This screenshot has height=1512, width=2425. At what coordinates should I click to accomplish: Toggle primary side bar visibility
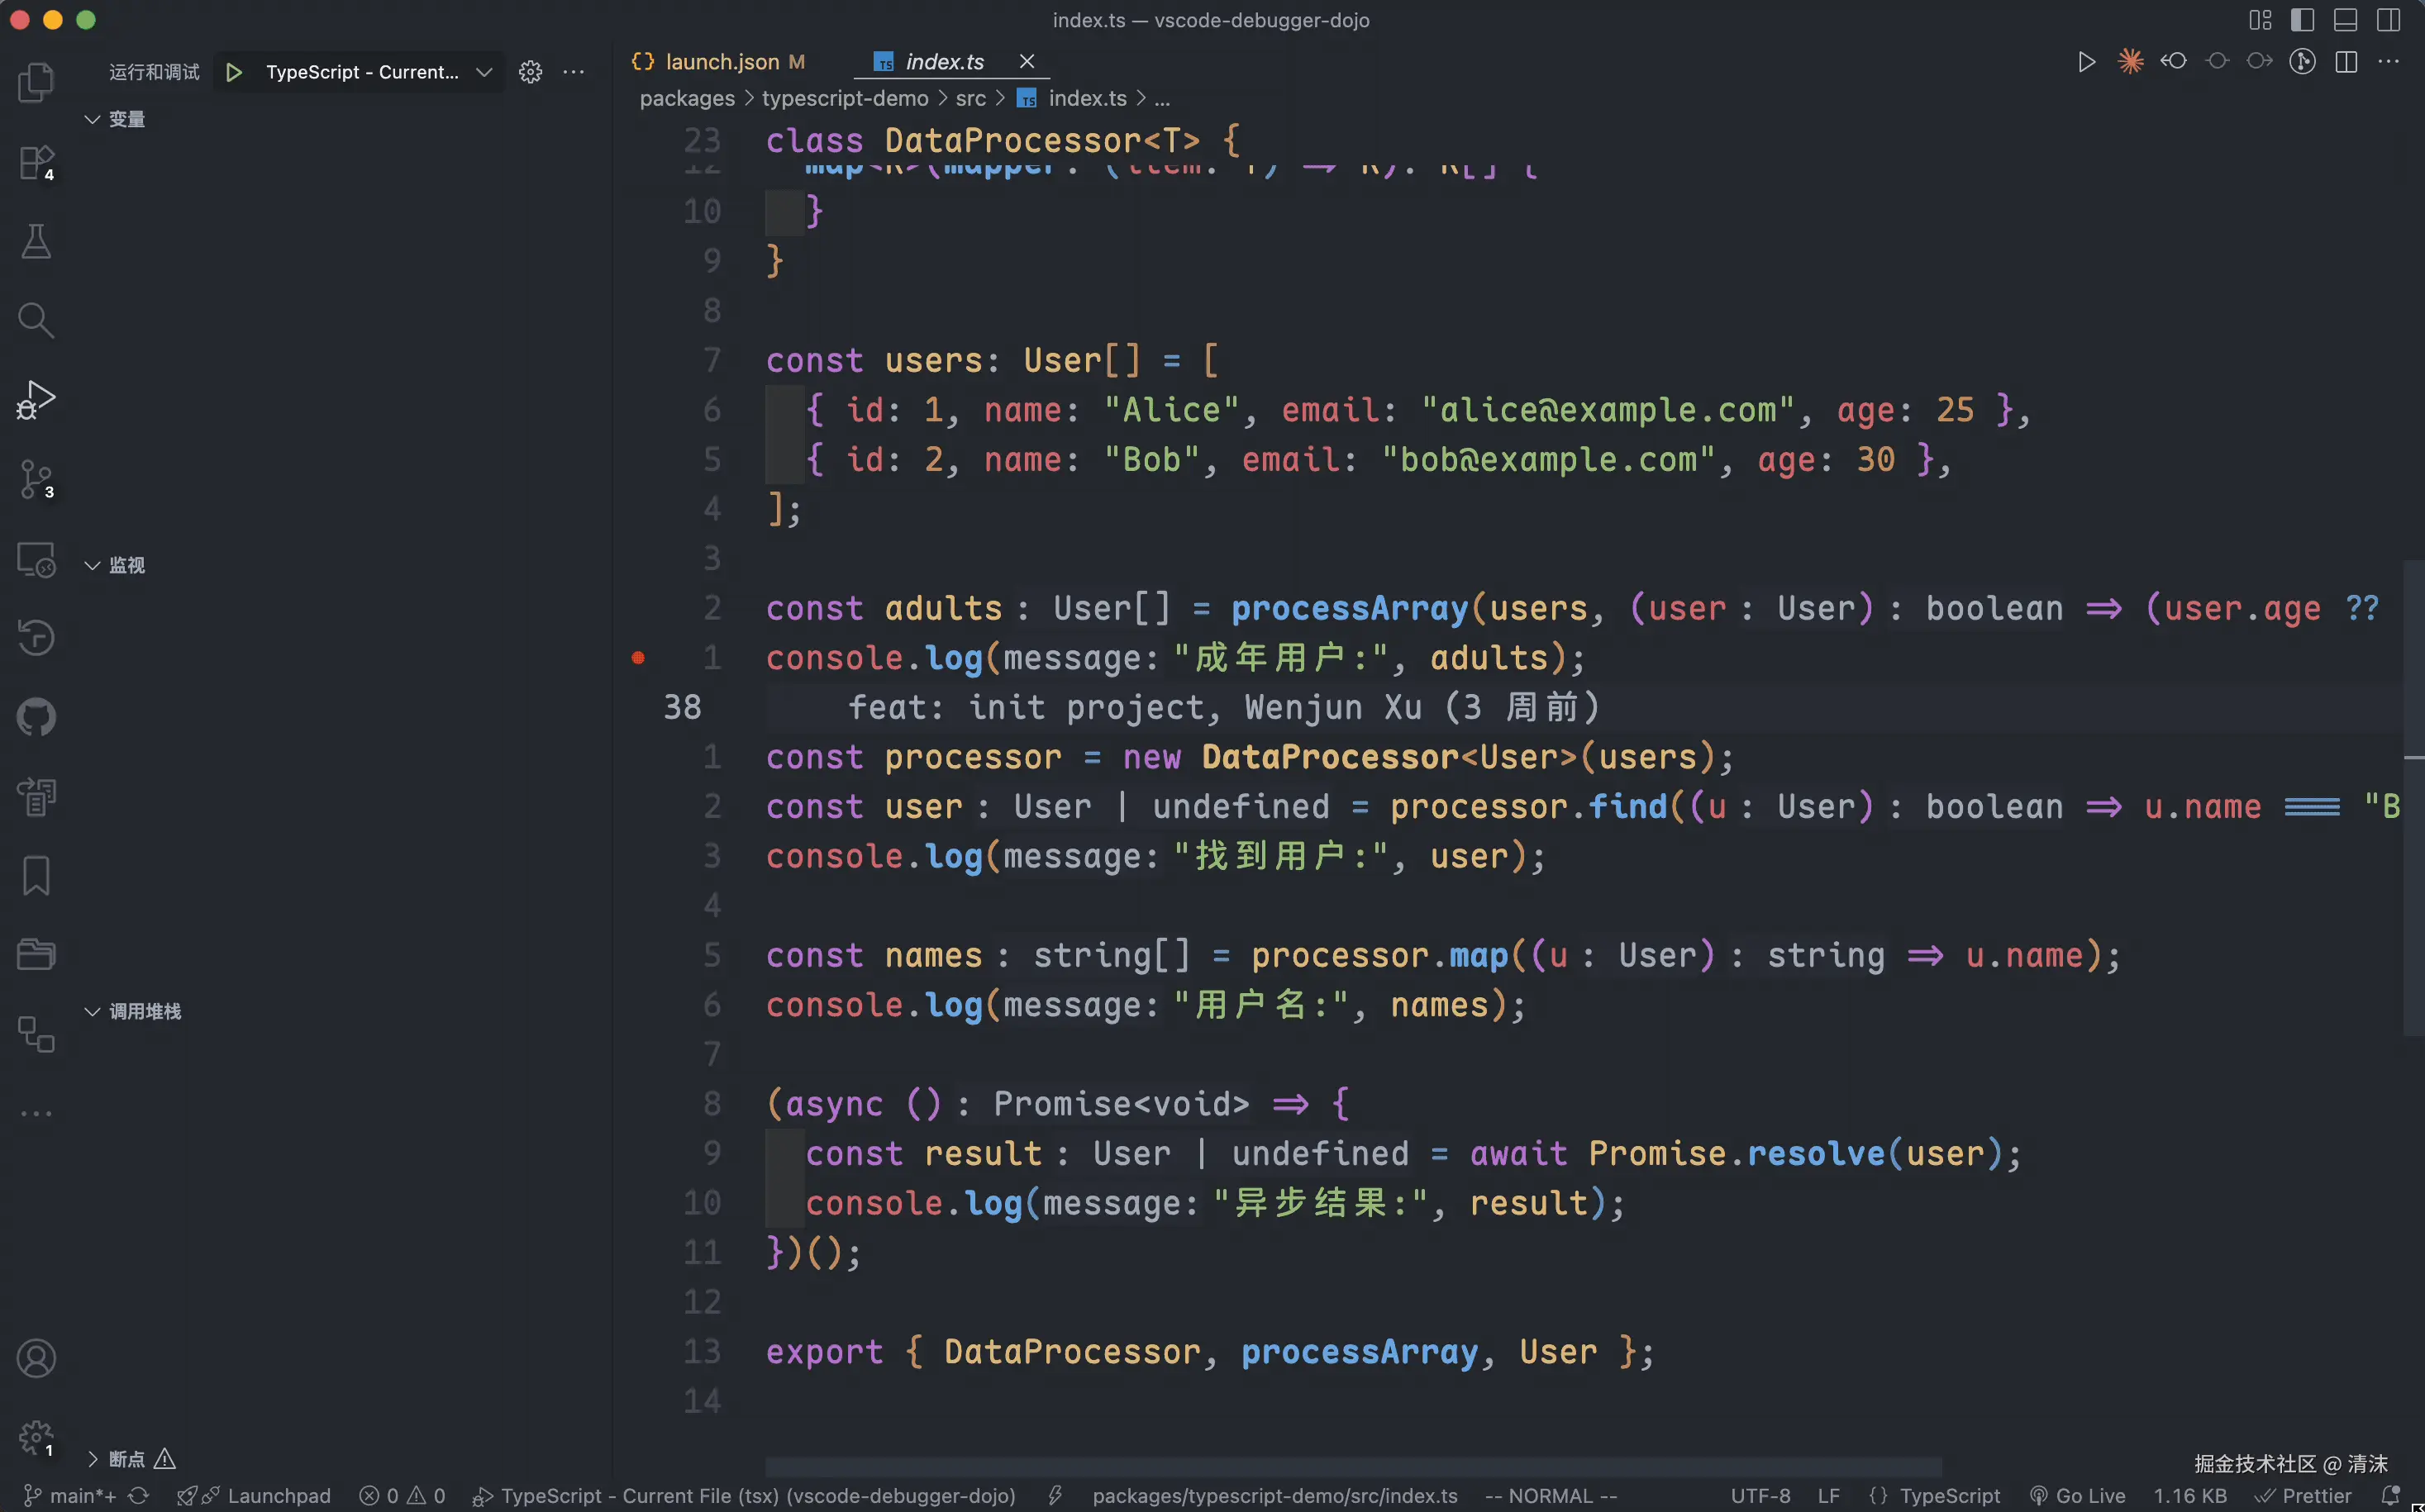(x=2302, y=20)
